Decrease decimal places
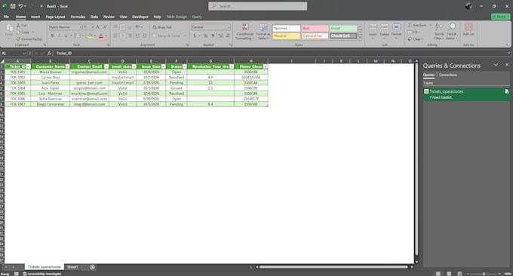 227,35
